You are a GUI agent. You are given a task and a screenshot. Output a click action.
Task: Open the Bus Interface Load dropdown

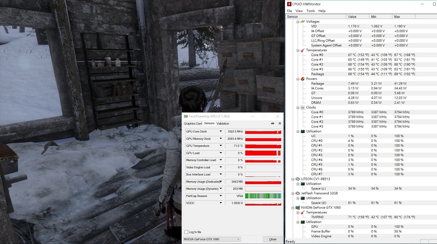click(221, 174)
